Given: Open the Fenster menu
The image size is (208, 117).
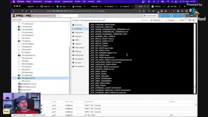Looking at the screenshot, I should (x=91, y=1).
